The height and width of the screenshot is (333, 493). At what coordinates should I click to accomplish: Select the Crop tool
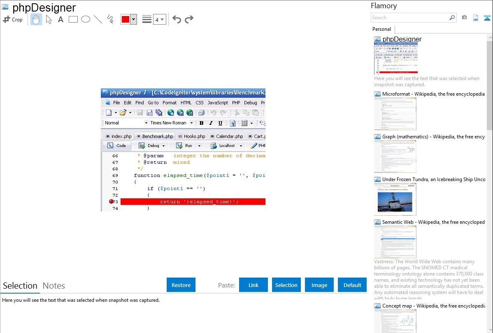(x=13, y=19)
